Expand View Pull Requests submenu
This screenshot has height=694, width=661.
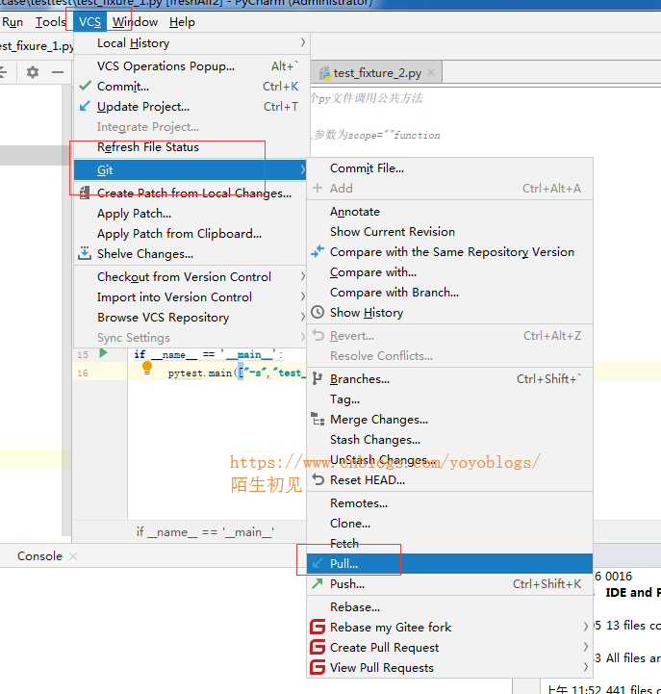pyautogui.click(x=585, y=667)
